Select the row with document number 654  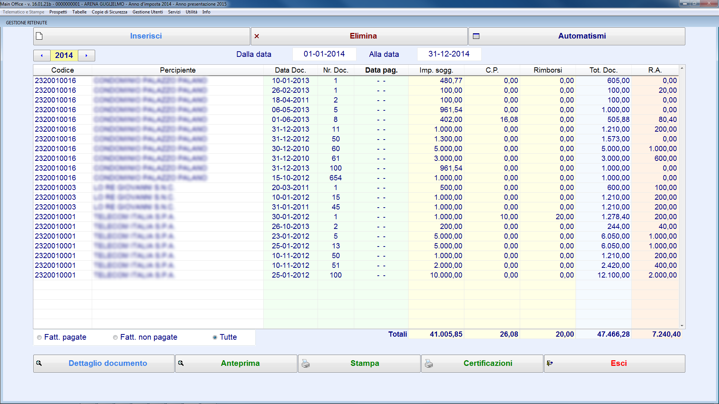tap(356, 178)
